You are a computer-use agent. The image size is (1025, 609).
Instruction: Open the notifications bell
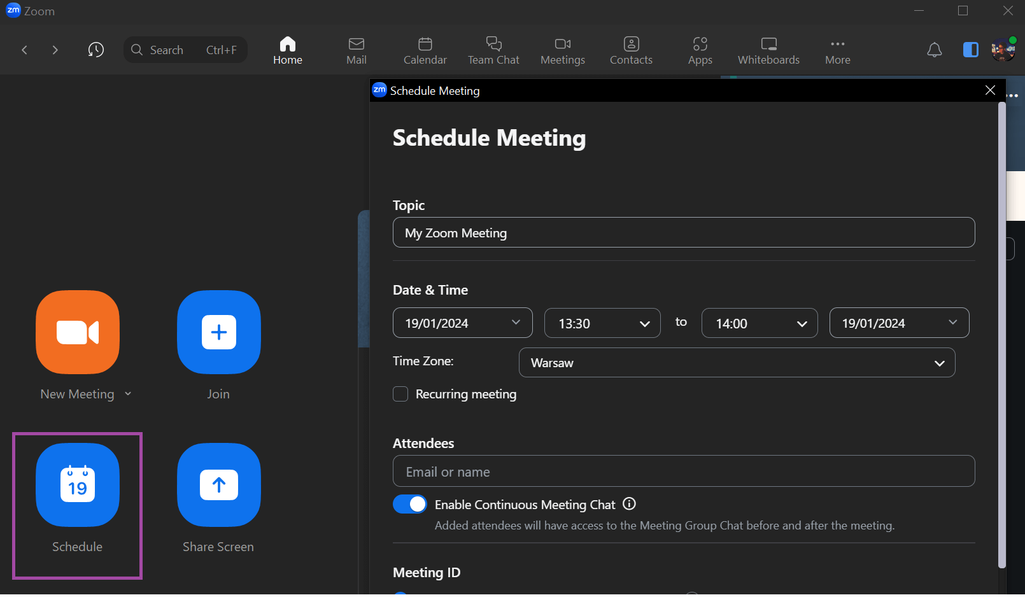(935, 50)
